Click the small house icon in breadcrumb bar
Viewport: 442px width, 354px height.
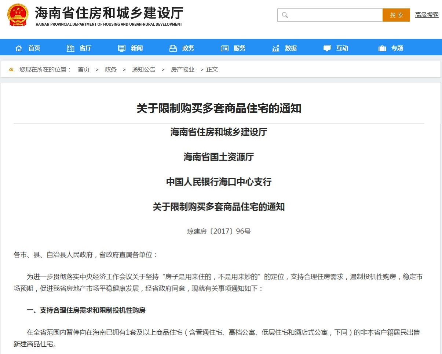[x=11, y=70]
